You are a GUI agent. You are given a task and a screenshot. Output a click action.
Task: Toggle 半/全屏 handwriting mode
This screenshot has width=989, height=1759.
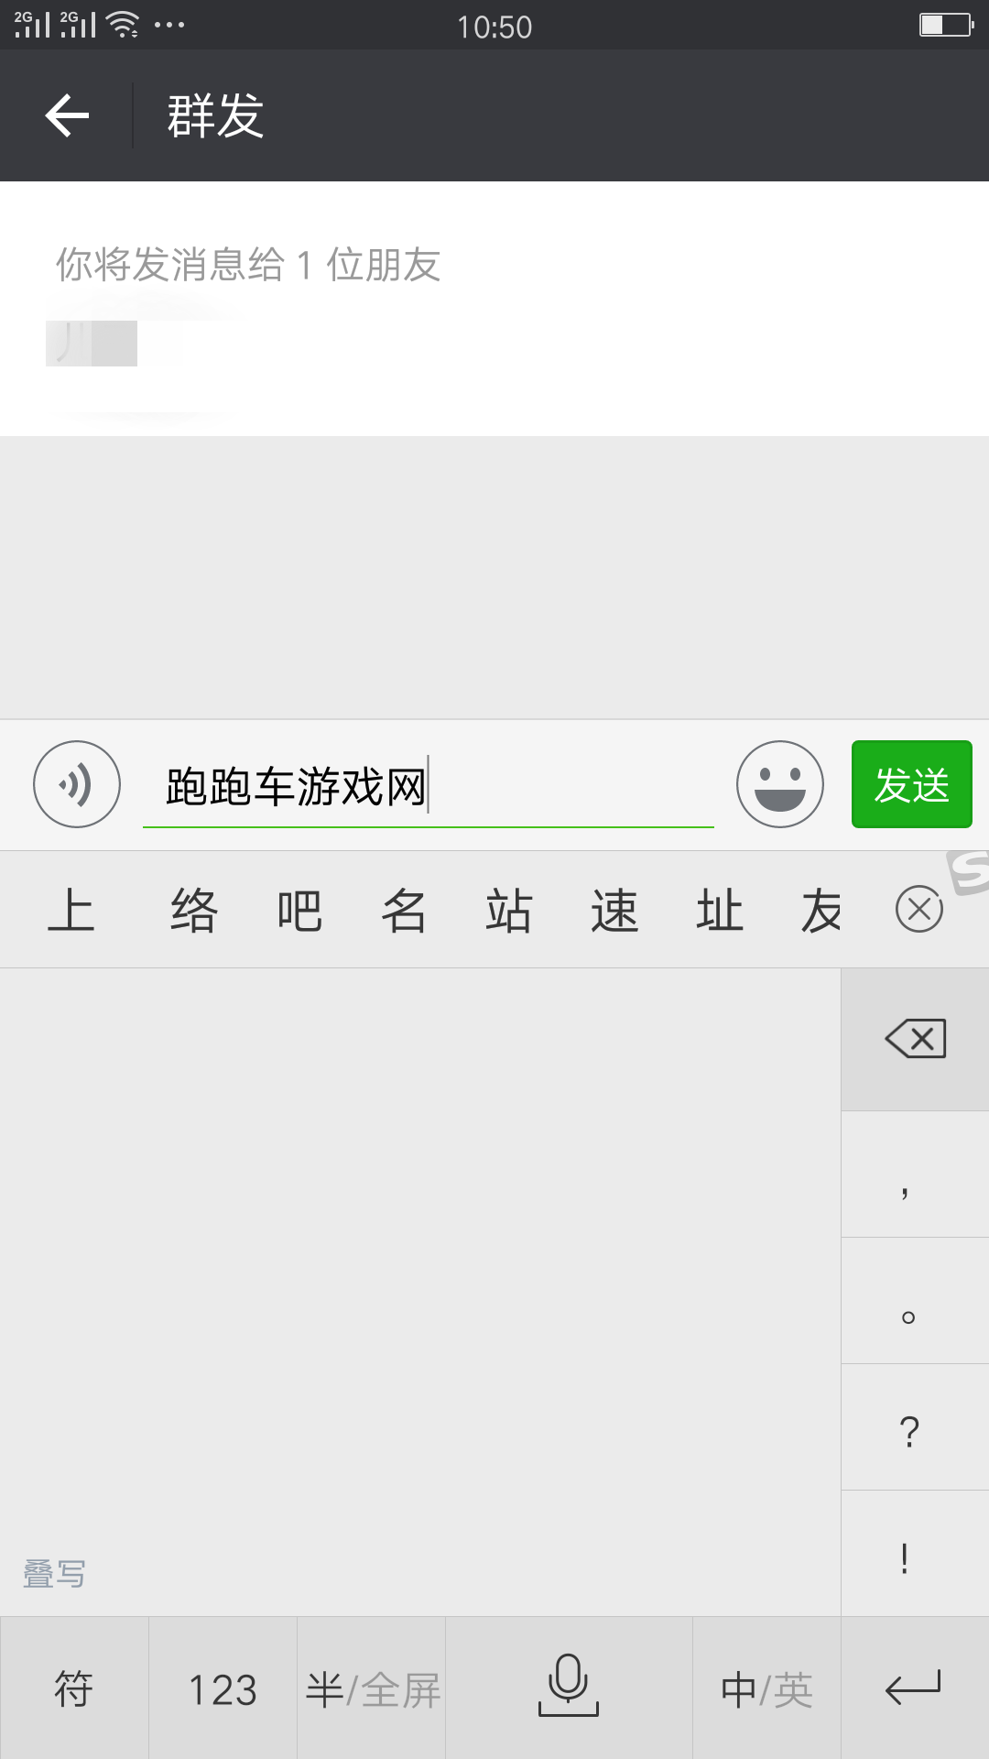click(371, 1688)
